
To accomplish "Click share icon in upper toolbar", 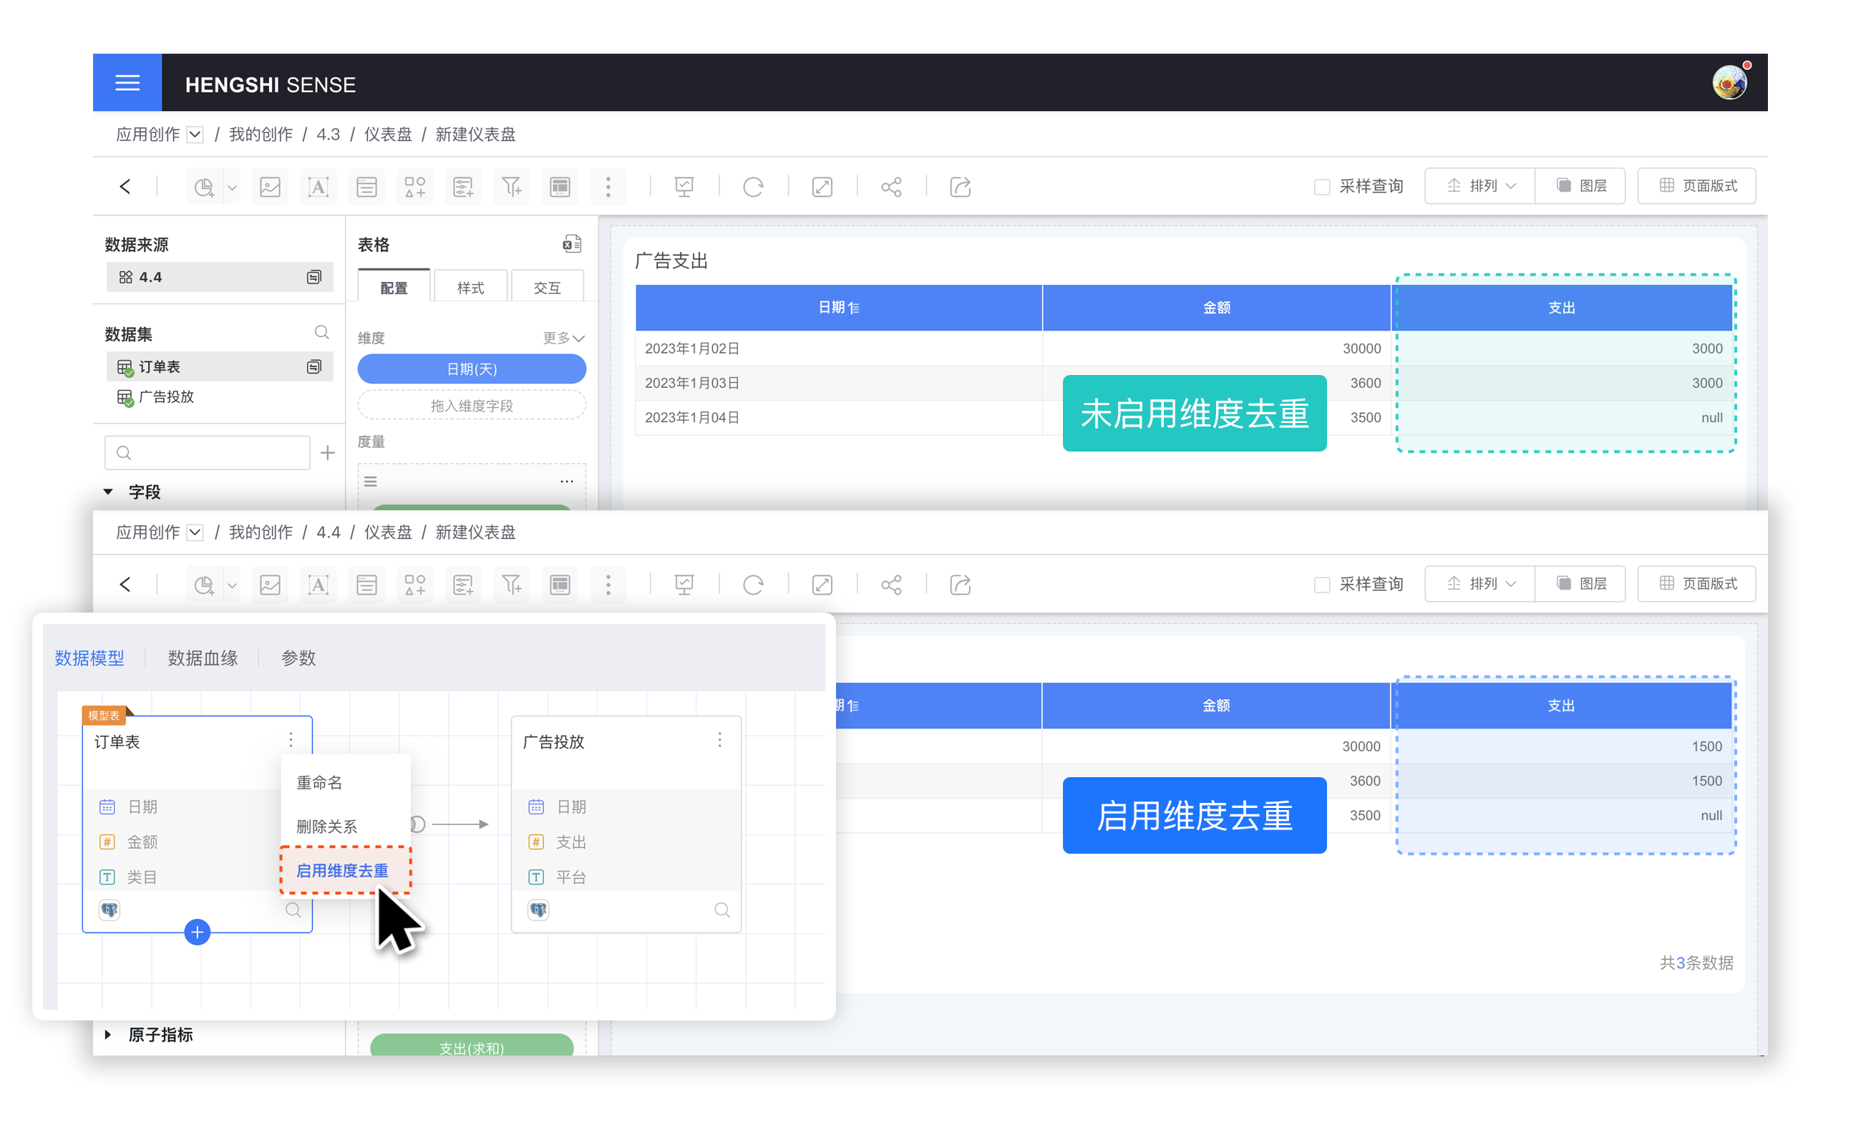I will click(892, 186).
